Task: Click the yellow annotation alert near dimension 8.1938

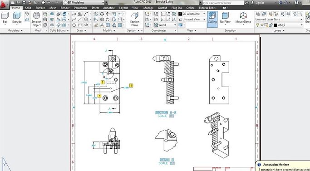Action: (131, 85)
